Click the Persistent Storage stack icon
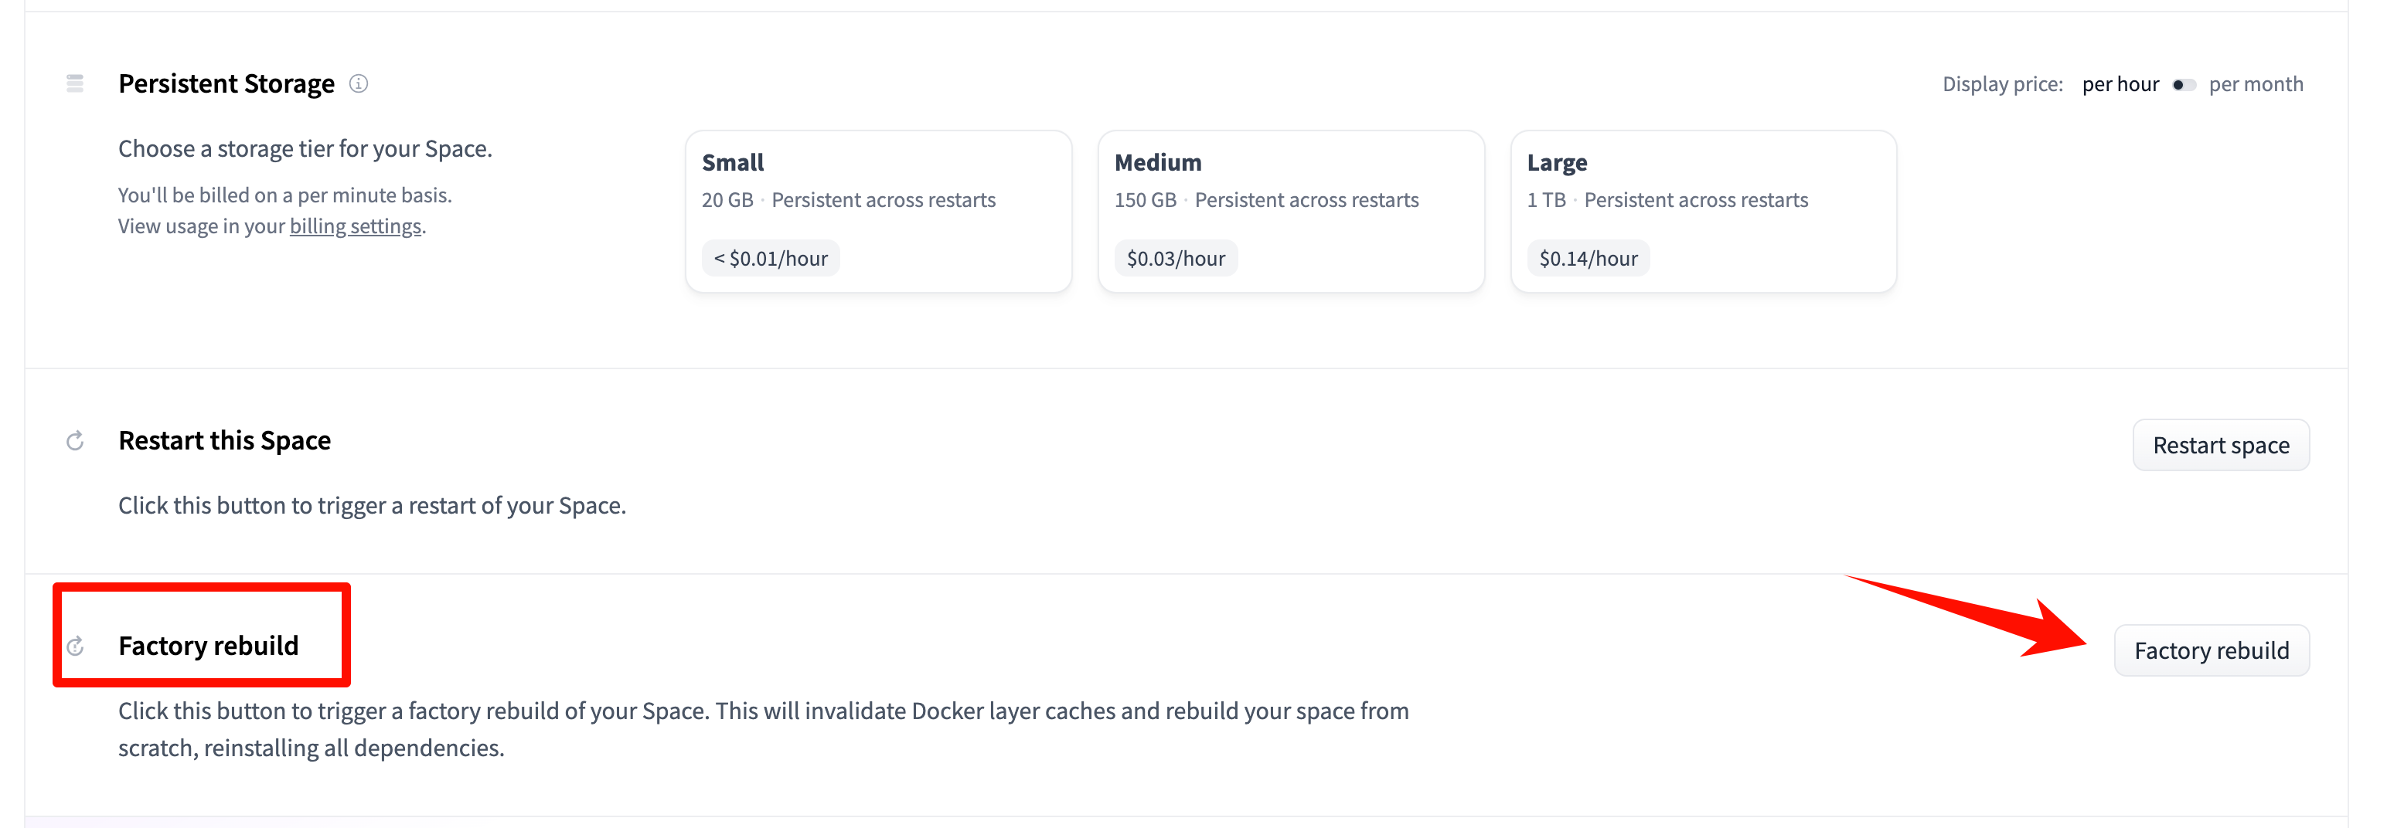This screenshot has width=2387, height=828. pos(75,84)
